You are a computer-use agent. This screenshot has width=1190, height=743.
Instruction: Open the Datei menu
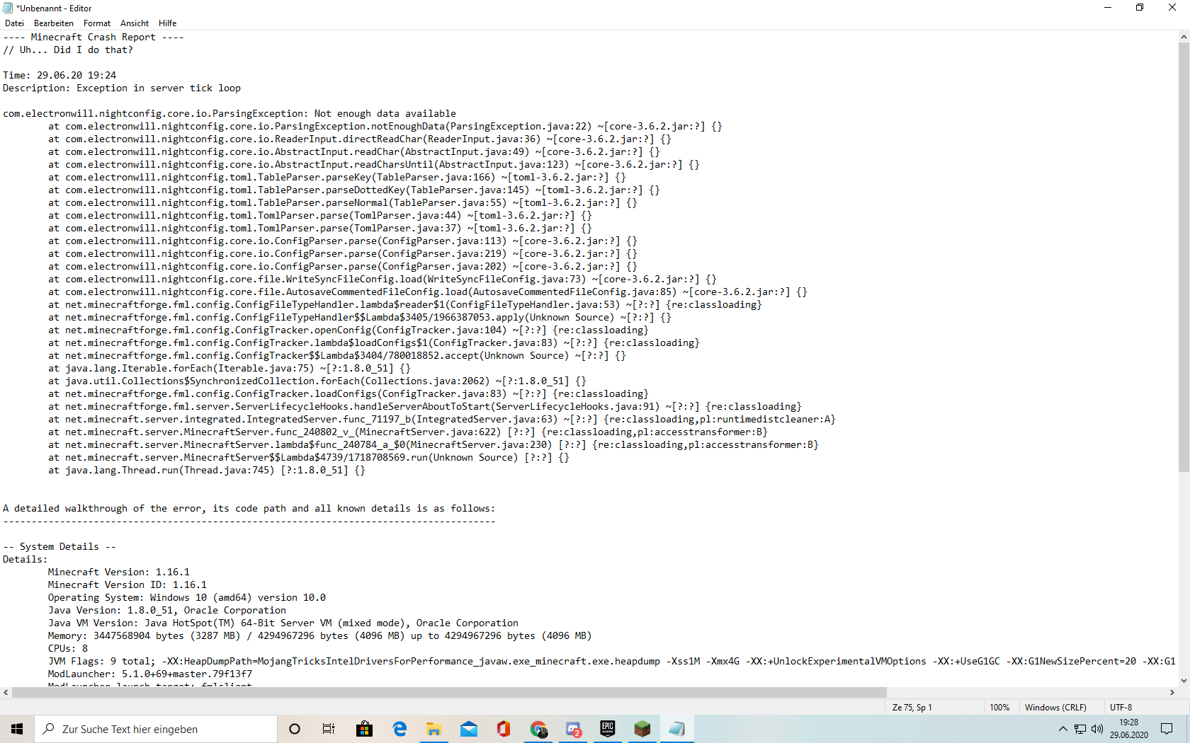coord(14,23)
